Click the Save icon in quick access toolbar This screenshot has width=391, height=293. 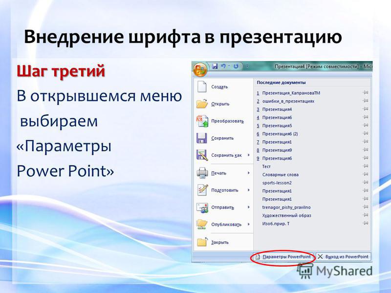pos(215,66)
